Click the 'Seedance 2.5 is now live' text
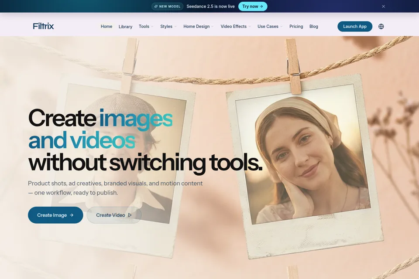This screenshot has height=279, width=419. [x=210, y=7]
